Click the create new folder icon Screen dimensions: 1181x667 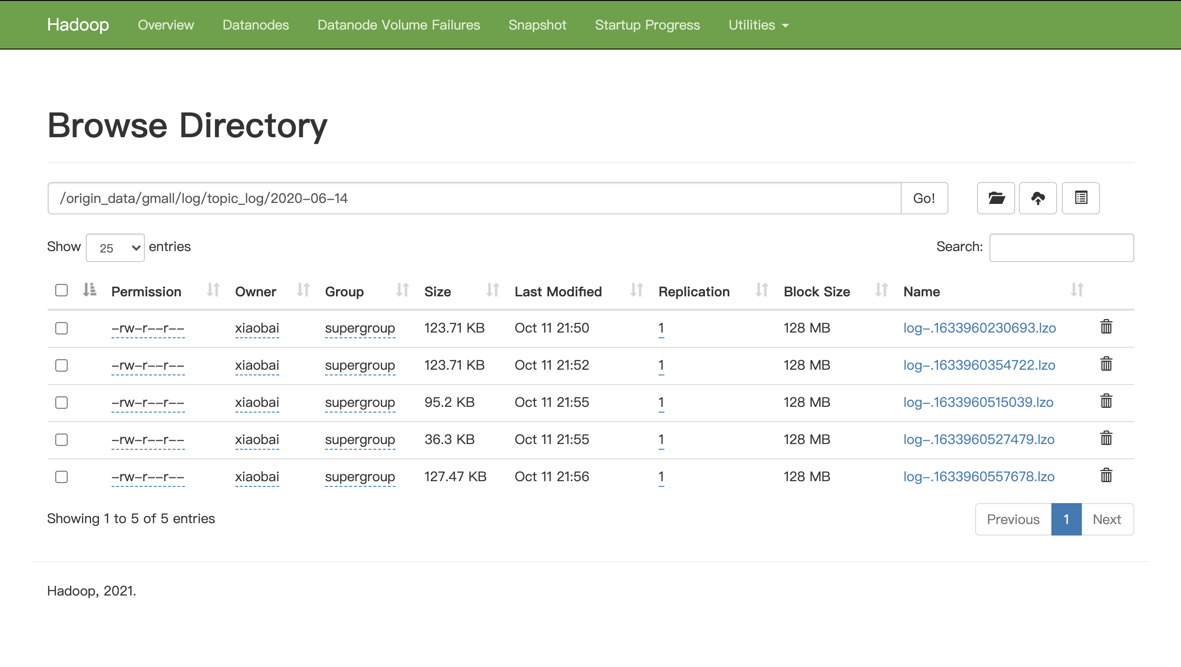click(x=996, y=198)
